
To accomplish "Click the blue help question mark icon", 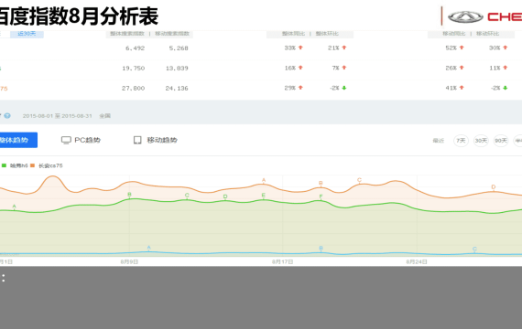I will (x=7, y=116).
